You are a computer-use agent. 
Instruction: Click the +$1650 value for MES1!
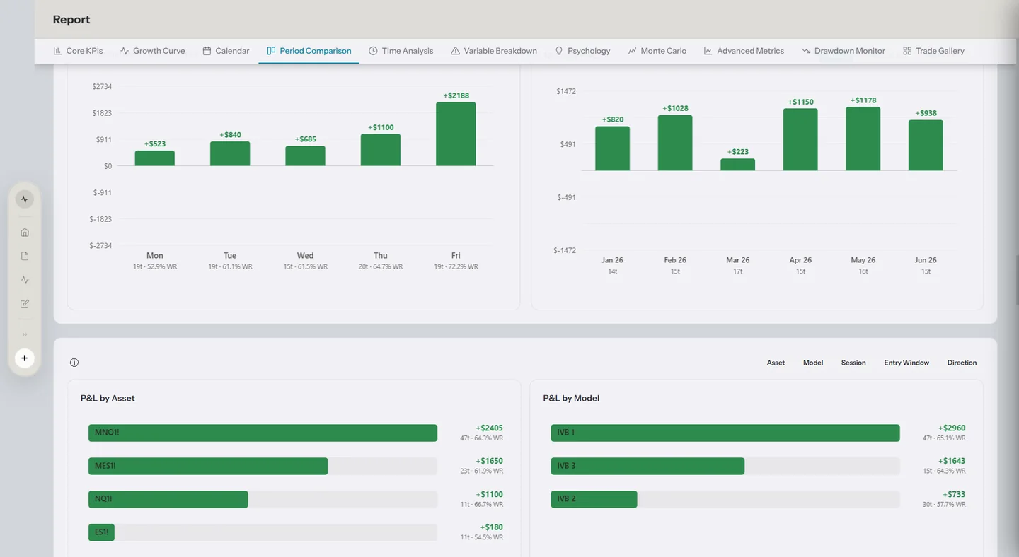click(x=489, y=461)
